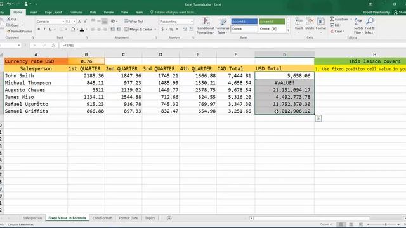Image resolution: width=406 pixels, height=228 pixels.
Task: Click the Borders icon
Action: pos(62,29)
